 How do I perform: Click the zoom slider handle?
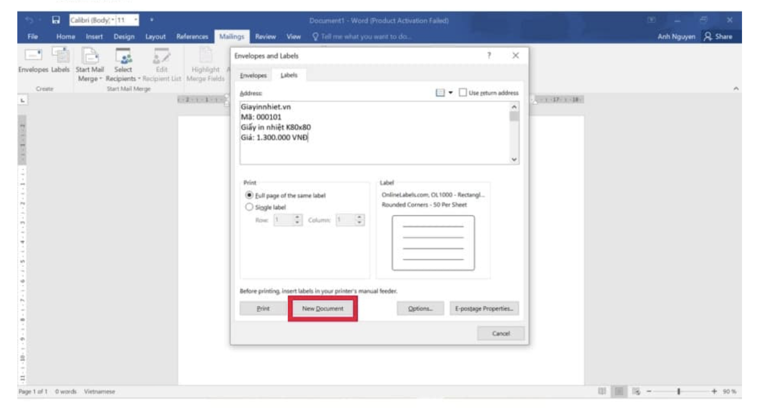(678, 391)
